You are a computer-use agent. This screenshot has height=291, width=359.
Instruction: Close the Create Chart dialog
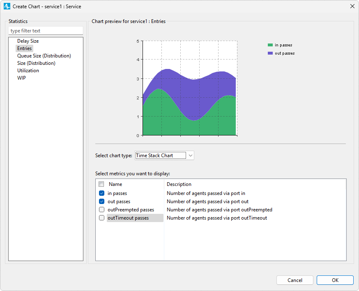pyautogui.click(x=352, y=6)
